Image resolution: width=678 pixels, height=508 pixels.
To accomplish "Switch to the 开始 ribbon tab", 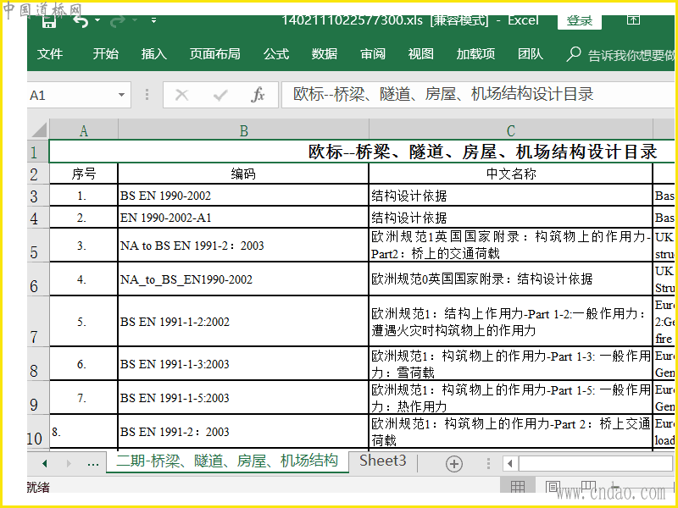I will 105,54.
